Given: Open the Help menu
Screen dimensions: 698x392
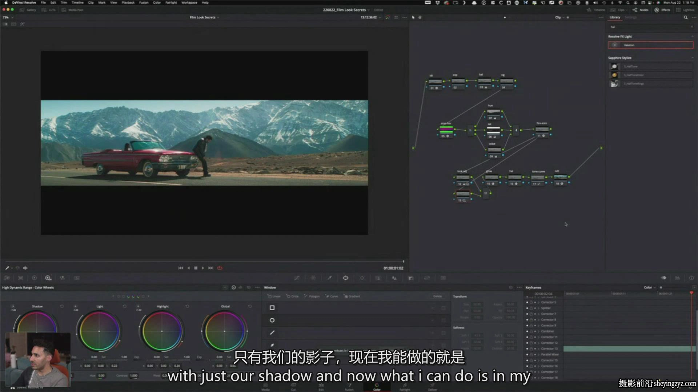Looking at the screenshot, I should pos(205,3).
